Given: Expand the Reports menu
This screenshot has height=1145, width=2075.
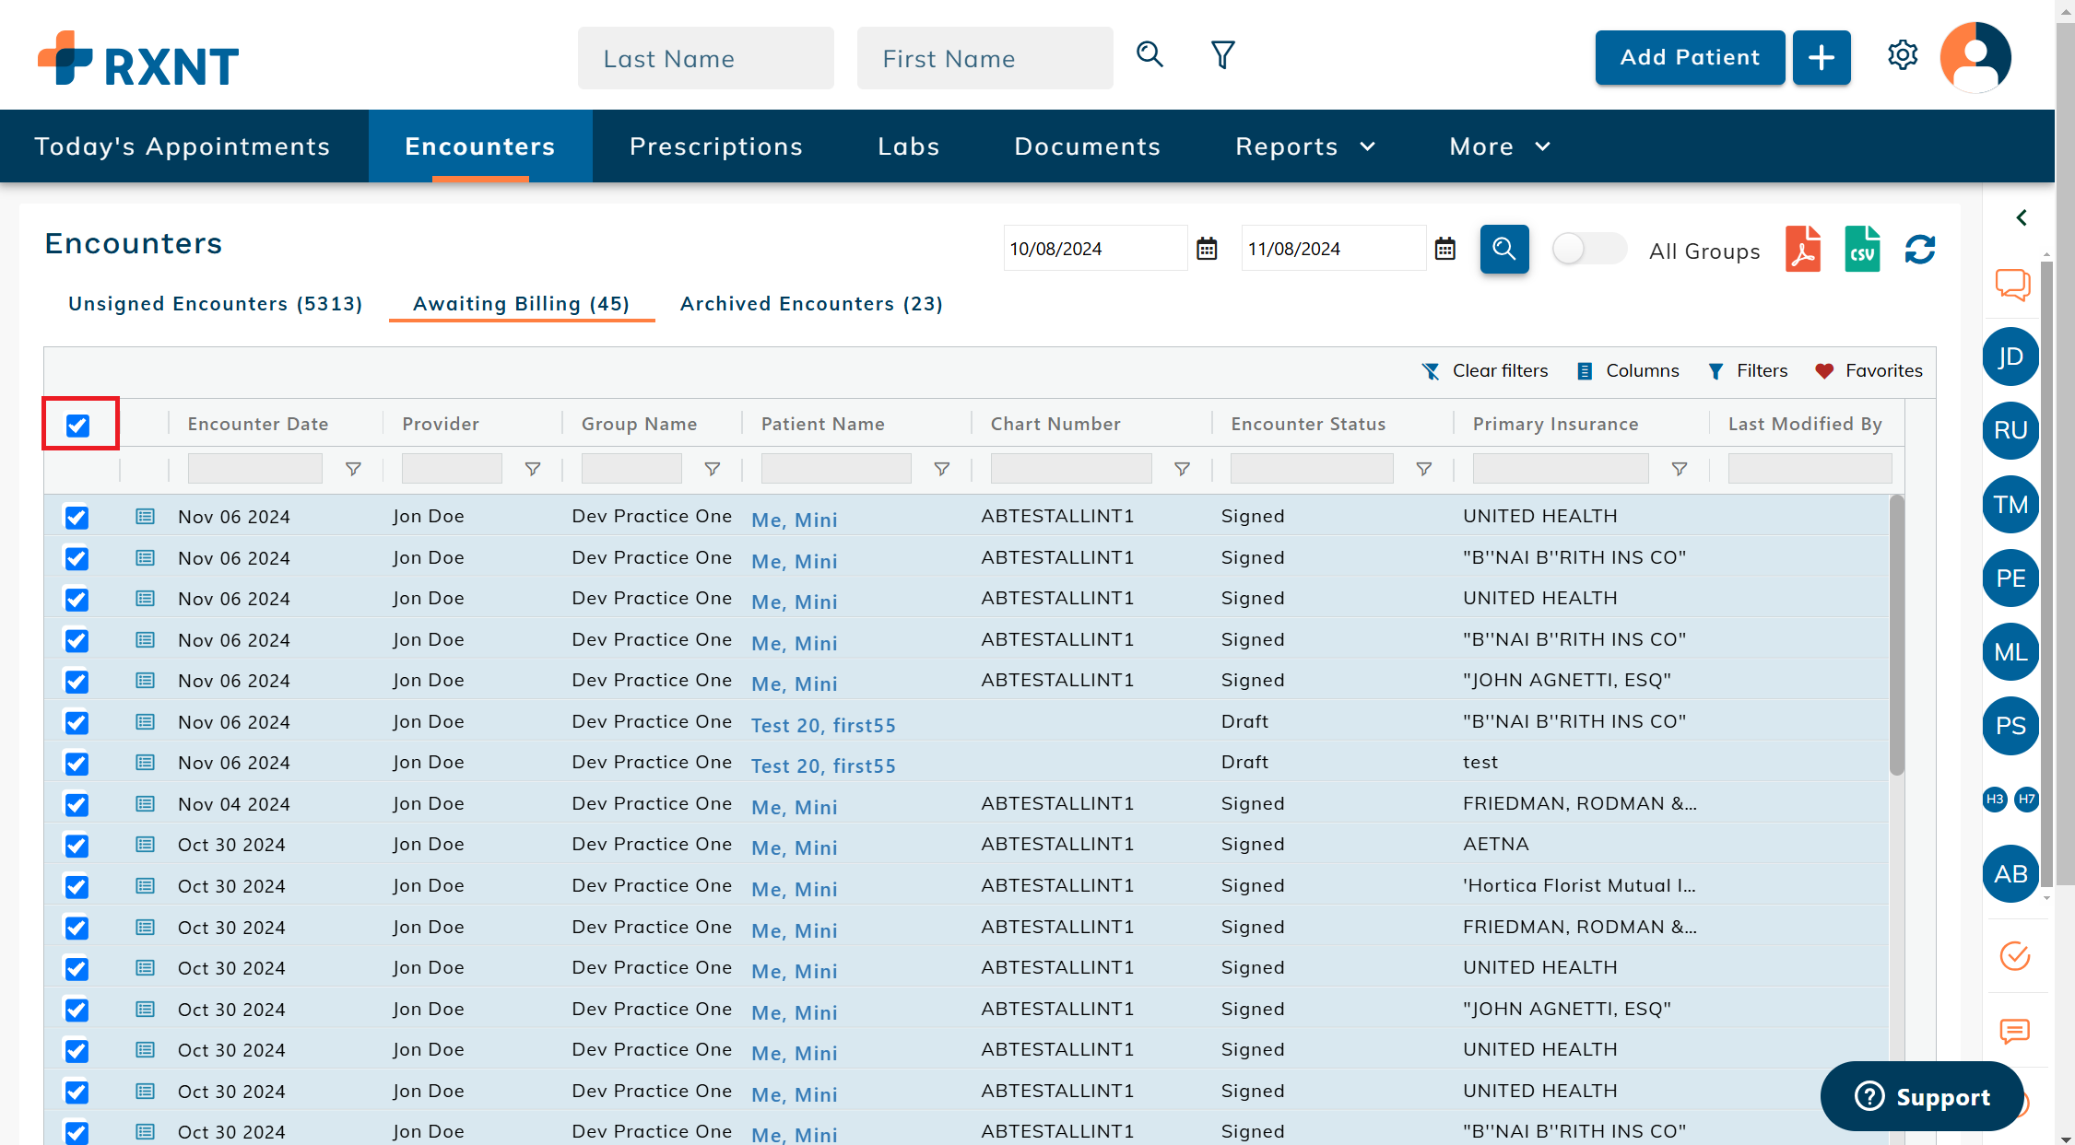Looking at the screenshot, I should 1305,146.
